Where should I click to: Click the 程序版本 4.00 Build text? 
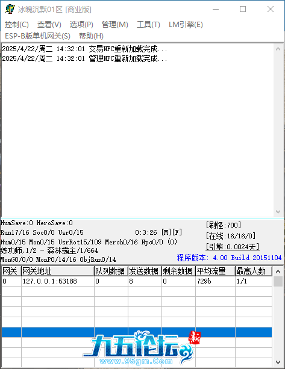pyautogui.click(x=229, y=258)
